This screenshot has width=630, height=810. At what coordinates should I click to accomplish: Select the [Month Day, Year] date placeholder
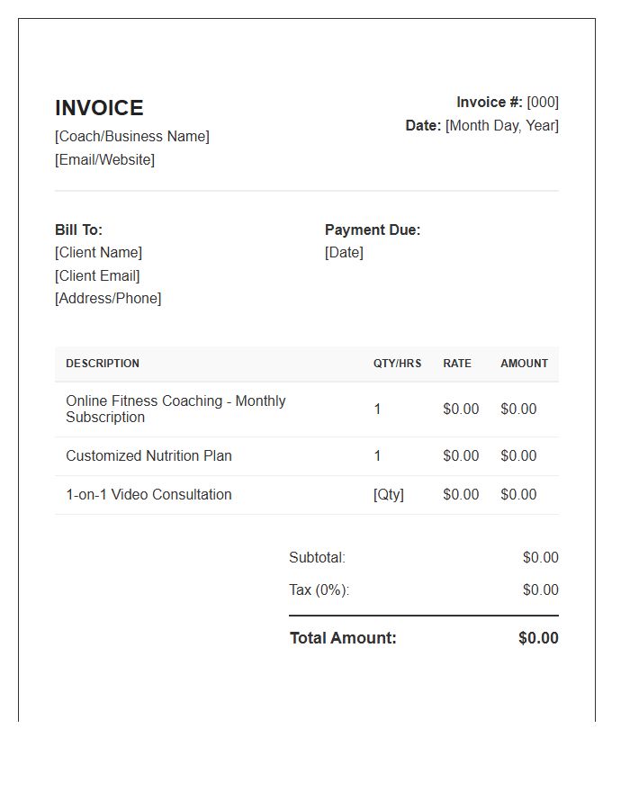coord(502,125)
